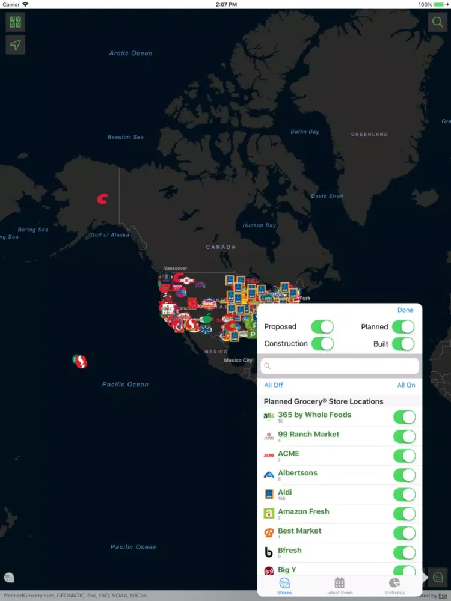Tap the Amazon Fresh logo icon

[x=269, y=514]
